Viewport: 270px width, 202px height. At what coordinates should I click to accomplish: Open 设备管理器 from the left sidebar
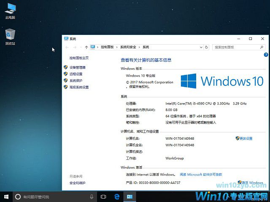(x=77, y=67)
